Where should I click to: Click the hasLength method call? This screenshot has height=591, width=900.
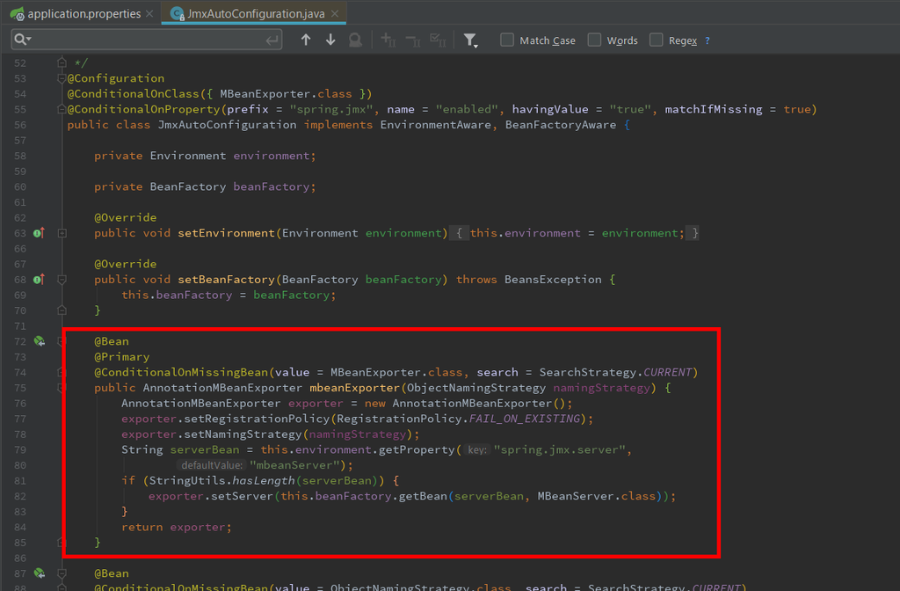tap(264, 481)
